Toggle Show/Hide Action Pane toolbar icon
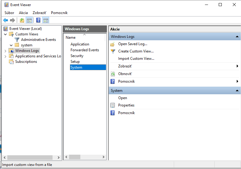241x169 pixels. (x=46, y=20)
